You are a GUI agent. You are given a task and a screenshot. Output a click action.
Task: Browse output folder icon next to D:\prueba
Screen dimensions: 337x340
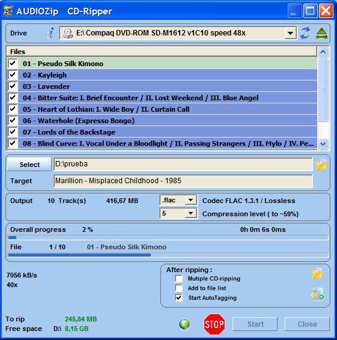click(321, 165)
